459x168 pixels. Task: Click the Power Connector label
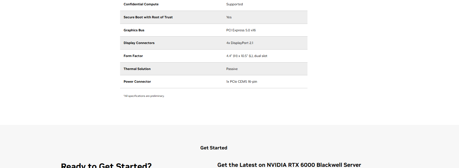pyautogui.click(x=137, y=82)
